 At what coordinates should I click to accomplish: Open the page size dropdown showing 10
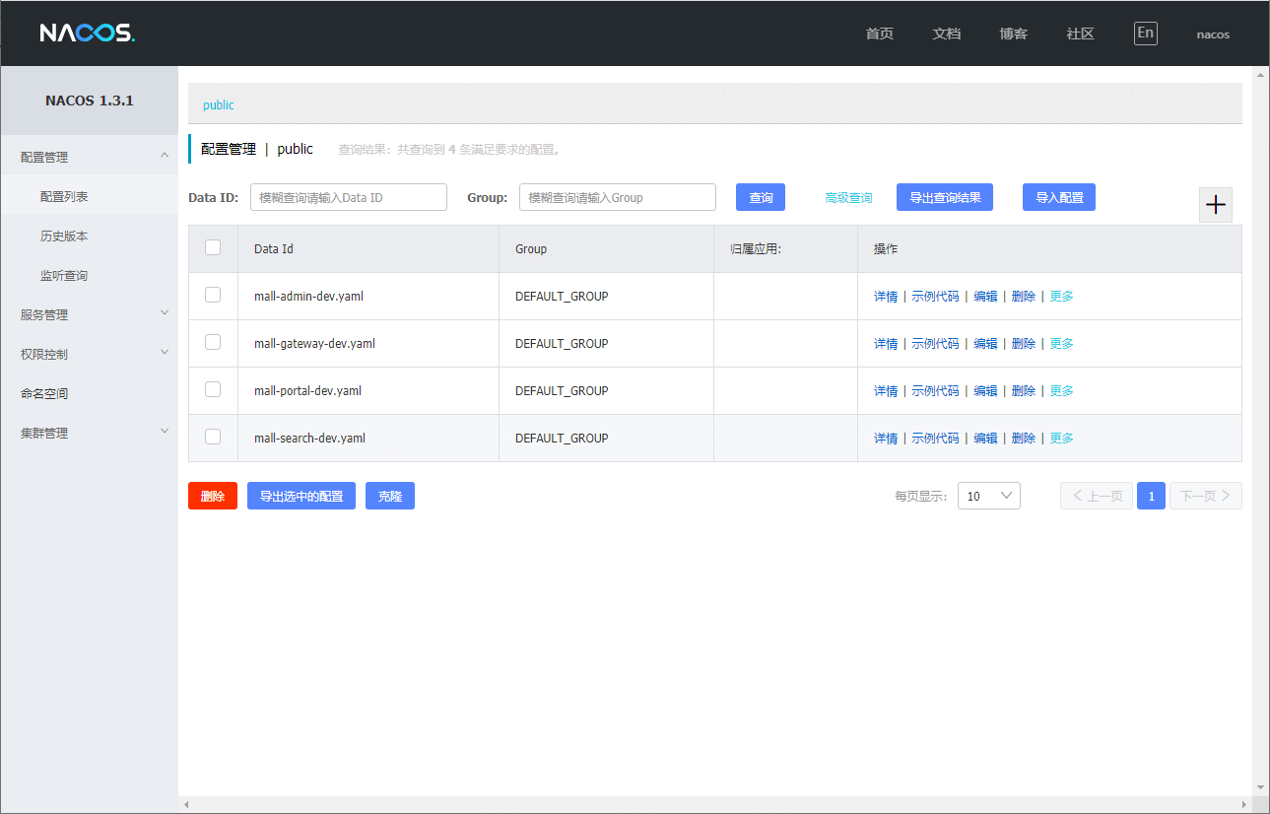tap(989, 496)
